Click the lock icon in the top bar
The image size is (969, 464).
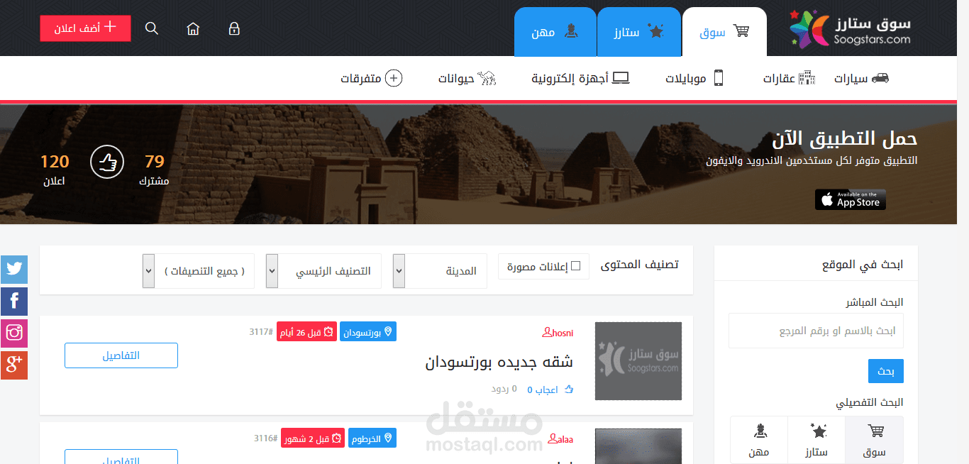234,28
